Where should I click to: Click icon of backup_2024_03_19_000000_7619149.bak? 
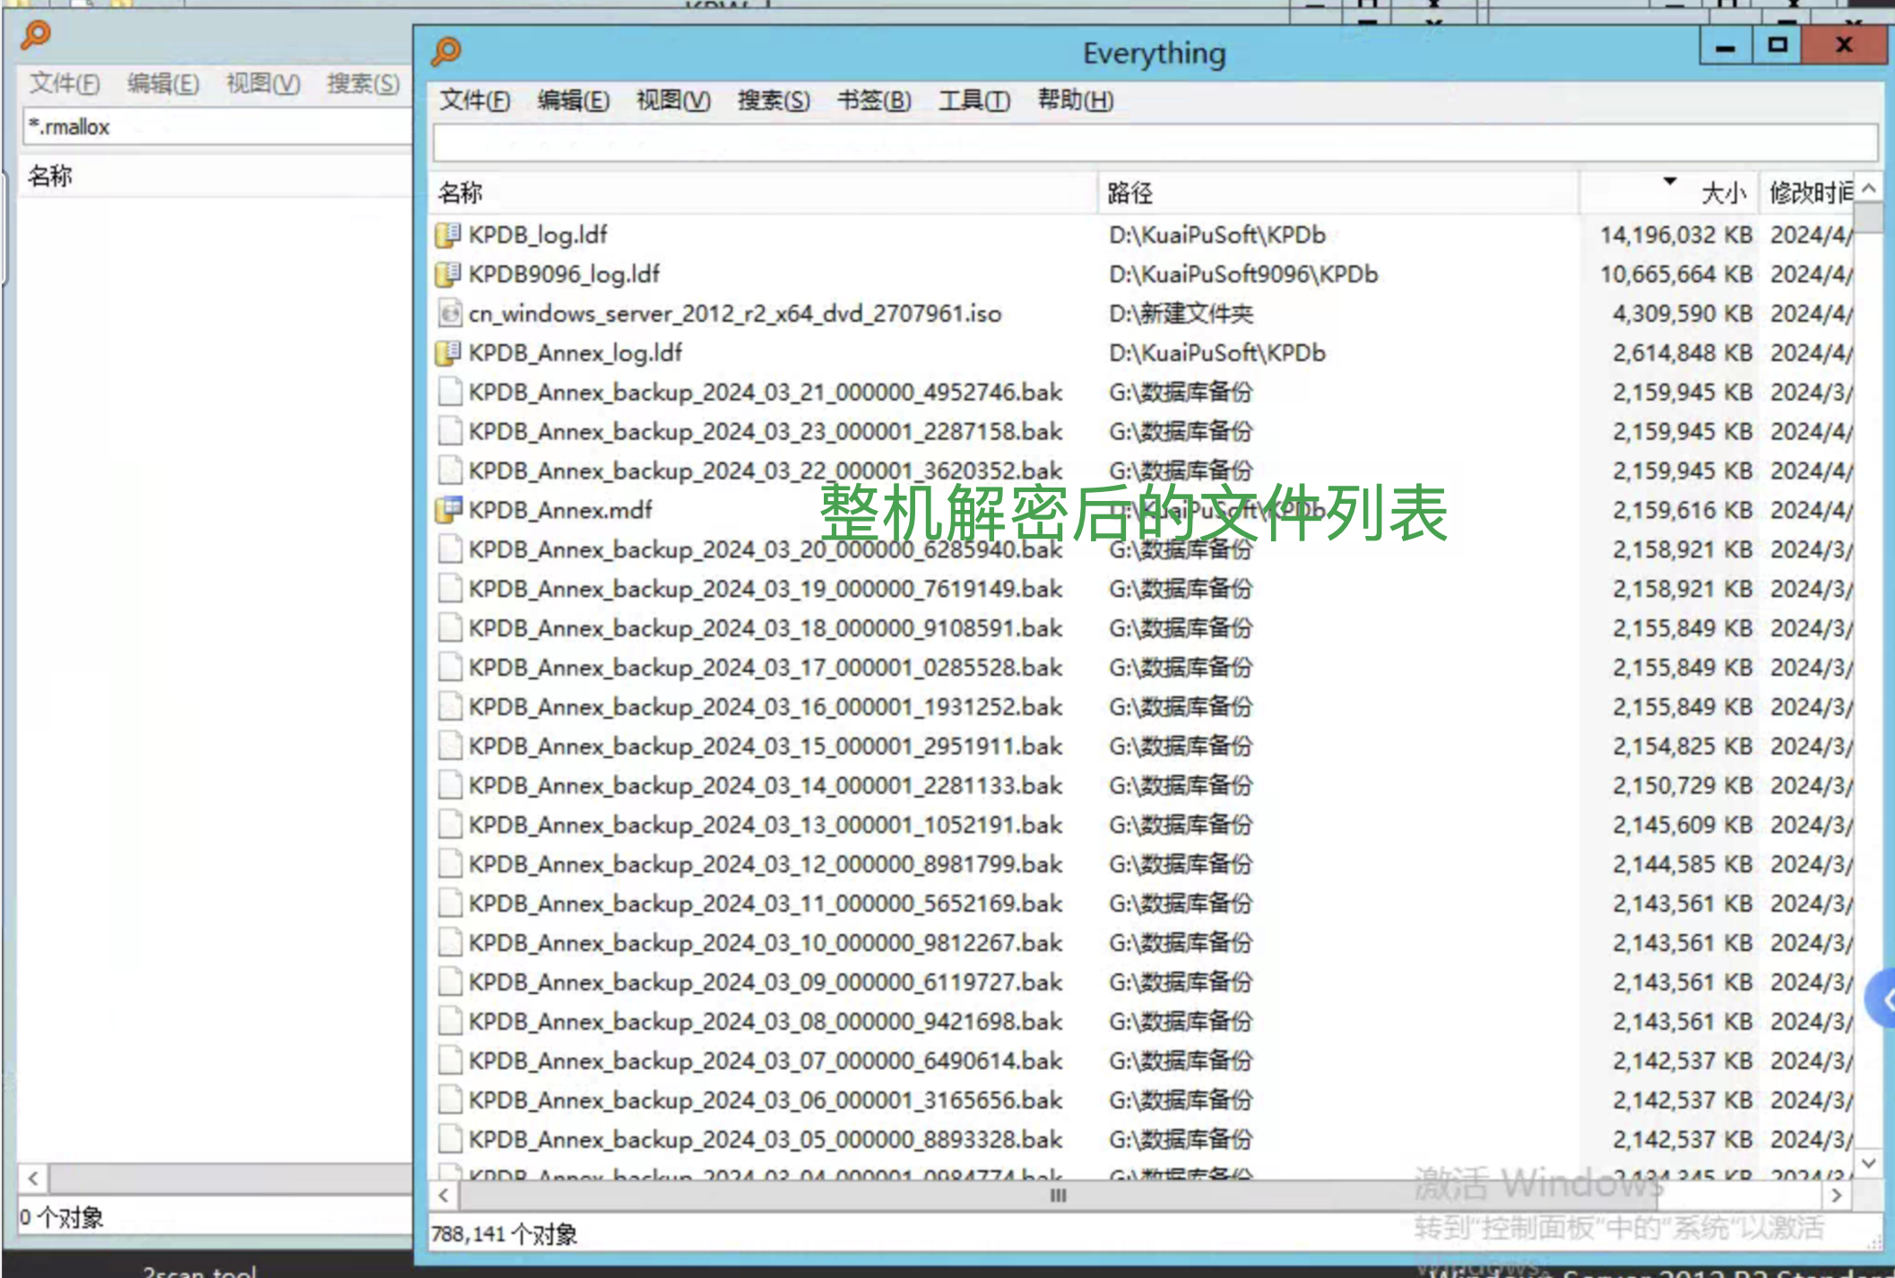(450, 589)
